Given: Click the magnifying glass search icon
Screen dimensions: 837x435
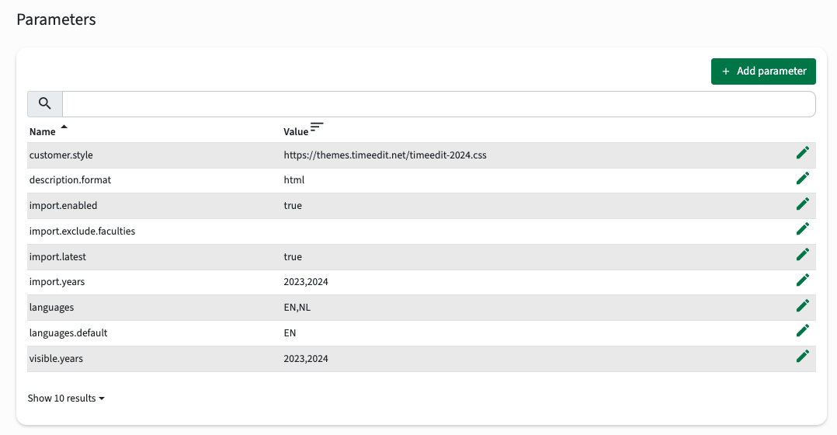Looking at the screenshot, I should click(45, 103).
